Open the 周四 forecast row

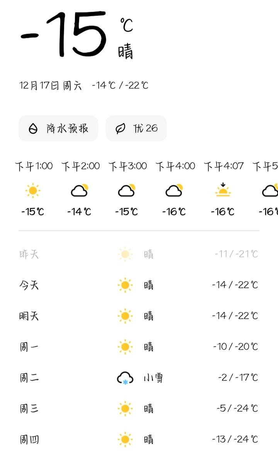139,439
